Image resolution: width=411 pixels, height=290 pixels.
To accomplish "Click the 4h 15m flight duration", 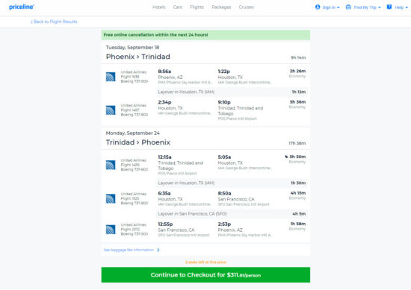I will pyautogui.click(x=298, y=193).
